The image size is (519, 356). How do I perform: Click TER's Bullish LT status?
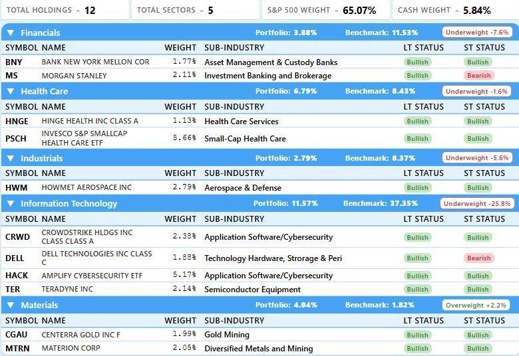coord(417,289)
